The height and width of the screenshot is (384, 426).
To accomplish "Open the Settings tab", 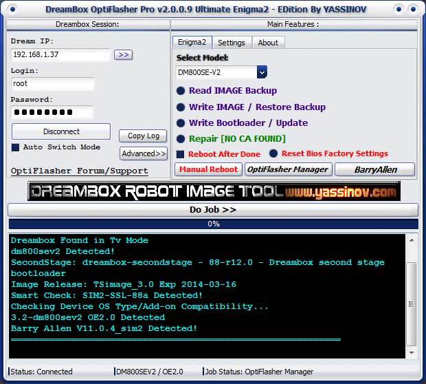I will [232, 43].
